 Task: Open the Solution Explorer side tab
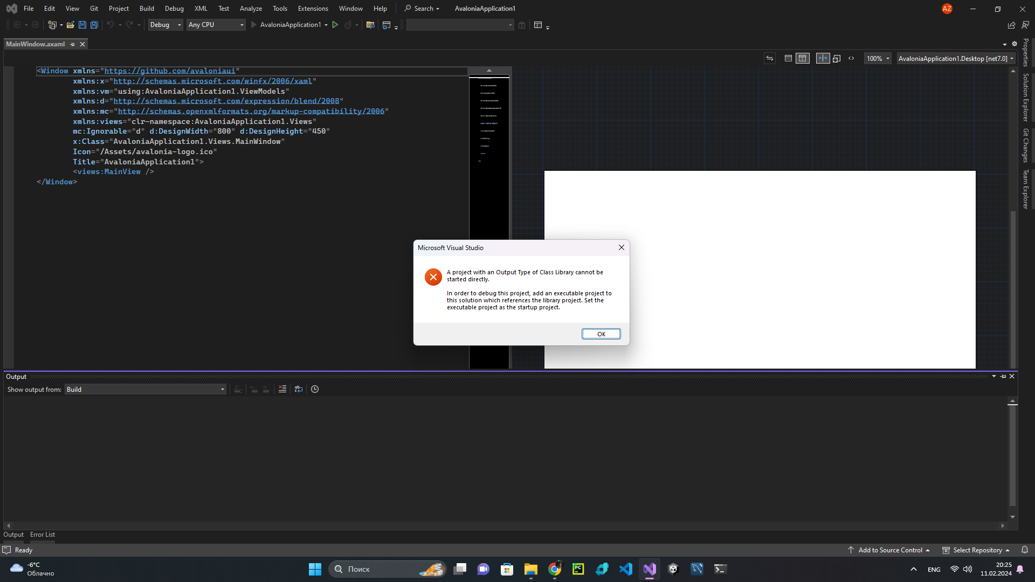1025,97
